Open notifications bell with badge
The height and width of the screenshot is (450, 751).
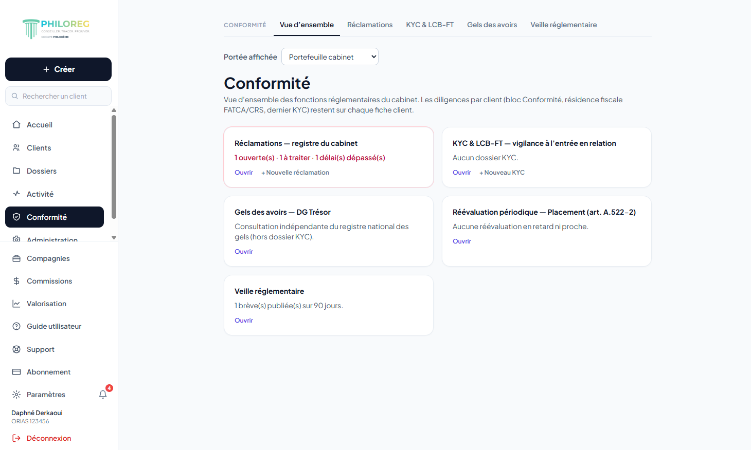click(x=103, y=393)
